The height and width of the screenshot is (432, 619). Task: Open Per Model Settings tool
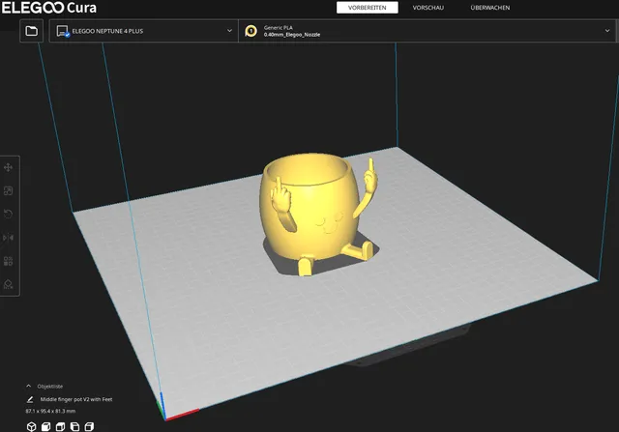point(8,261)
